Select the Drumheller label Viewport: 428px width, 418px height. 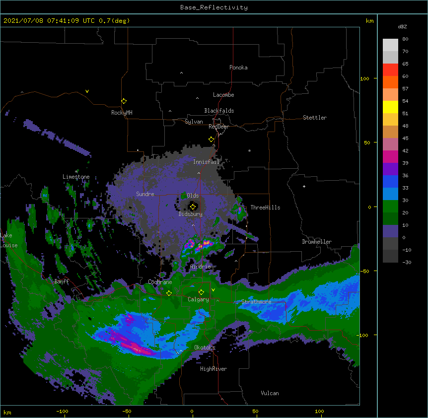coord(317,242)
